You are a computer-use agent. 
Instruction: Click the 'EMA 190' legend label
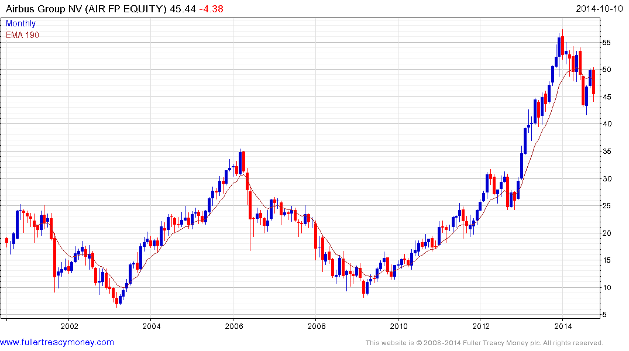[x=22, y=35]
